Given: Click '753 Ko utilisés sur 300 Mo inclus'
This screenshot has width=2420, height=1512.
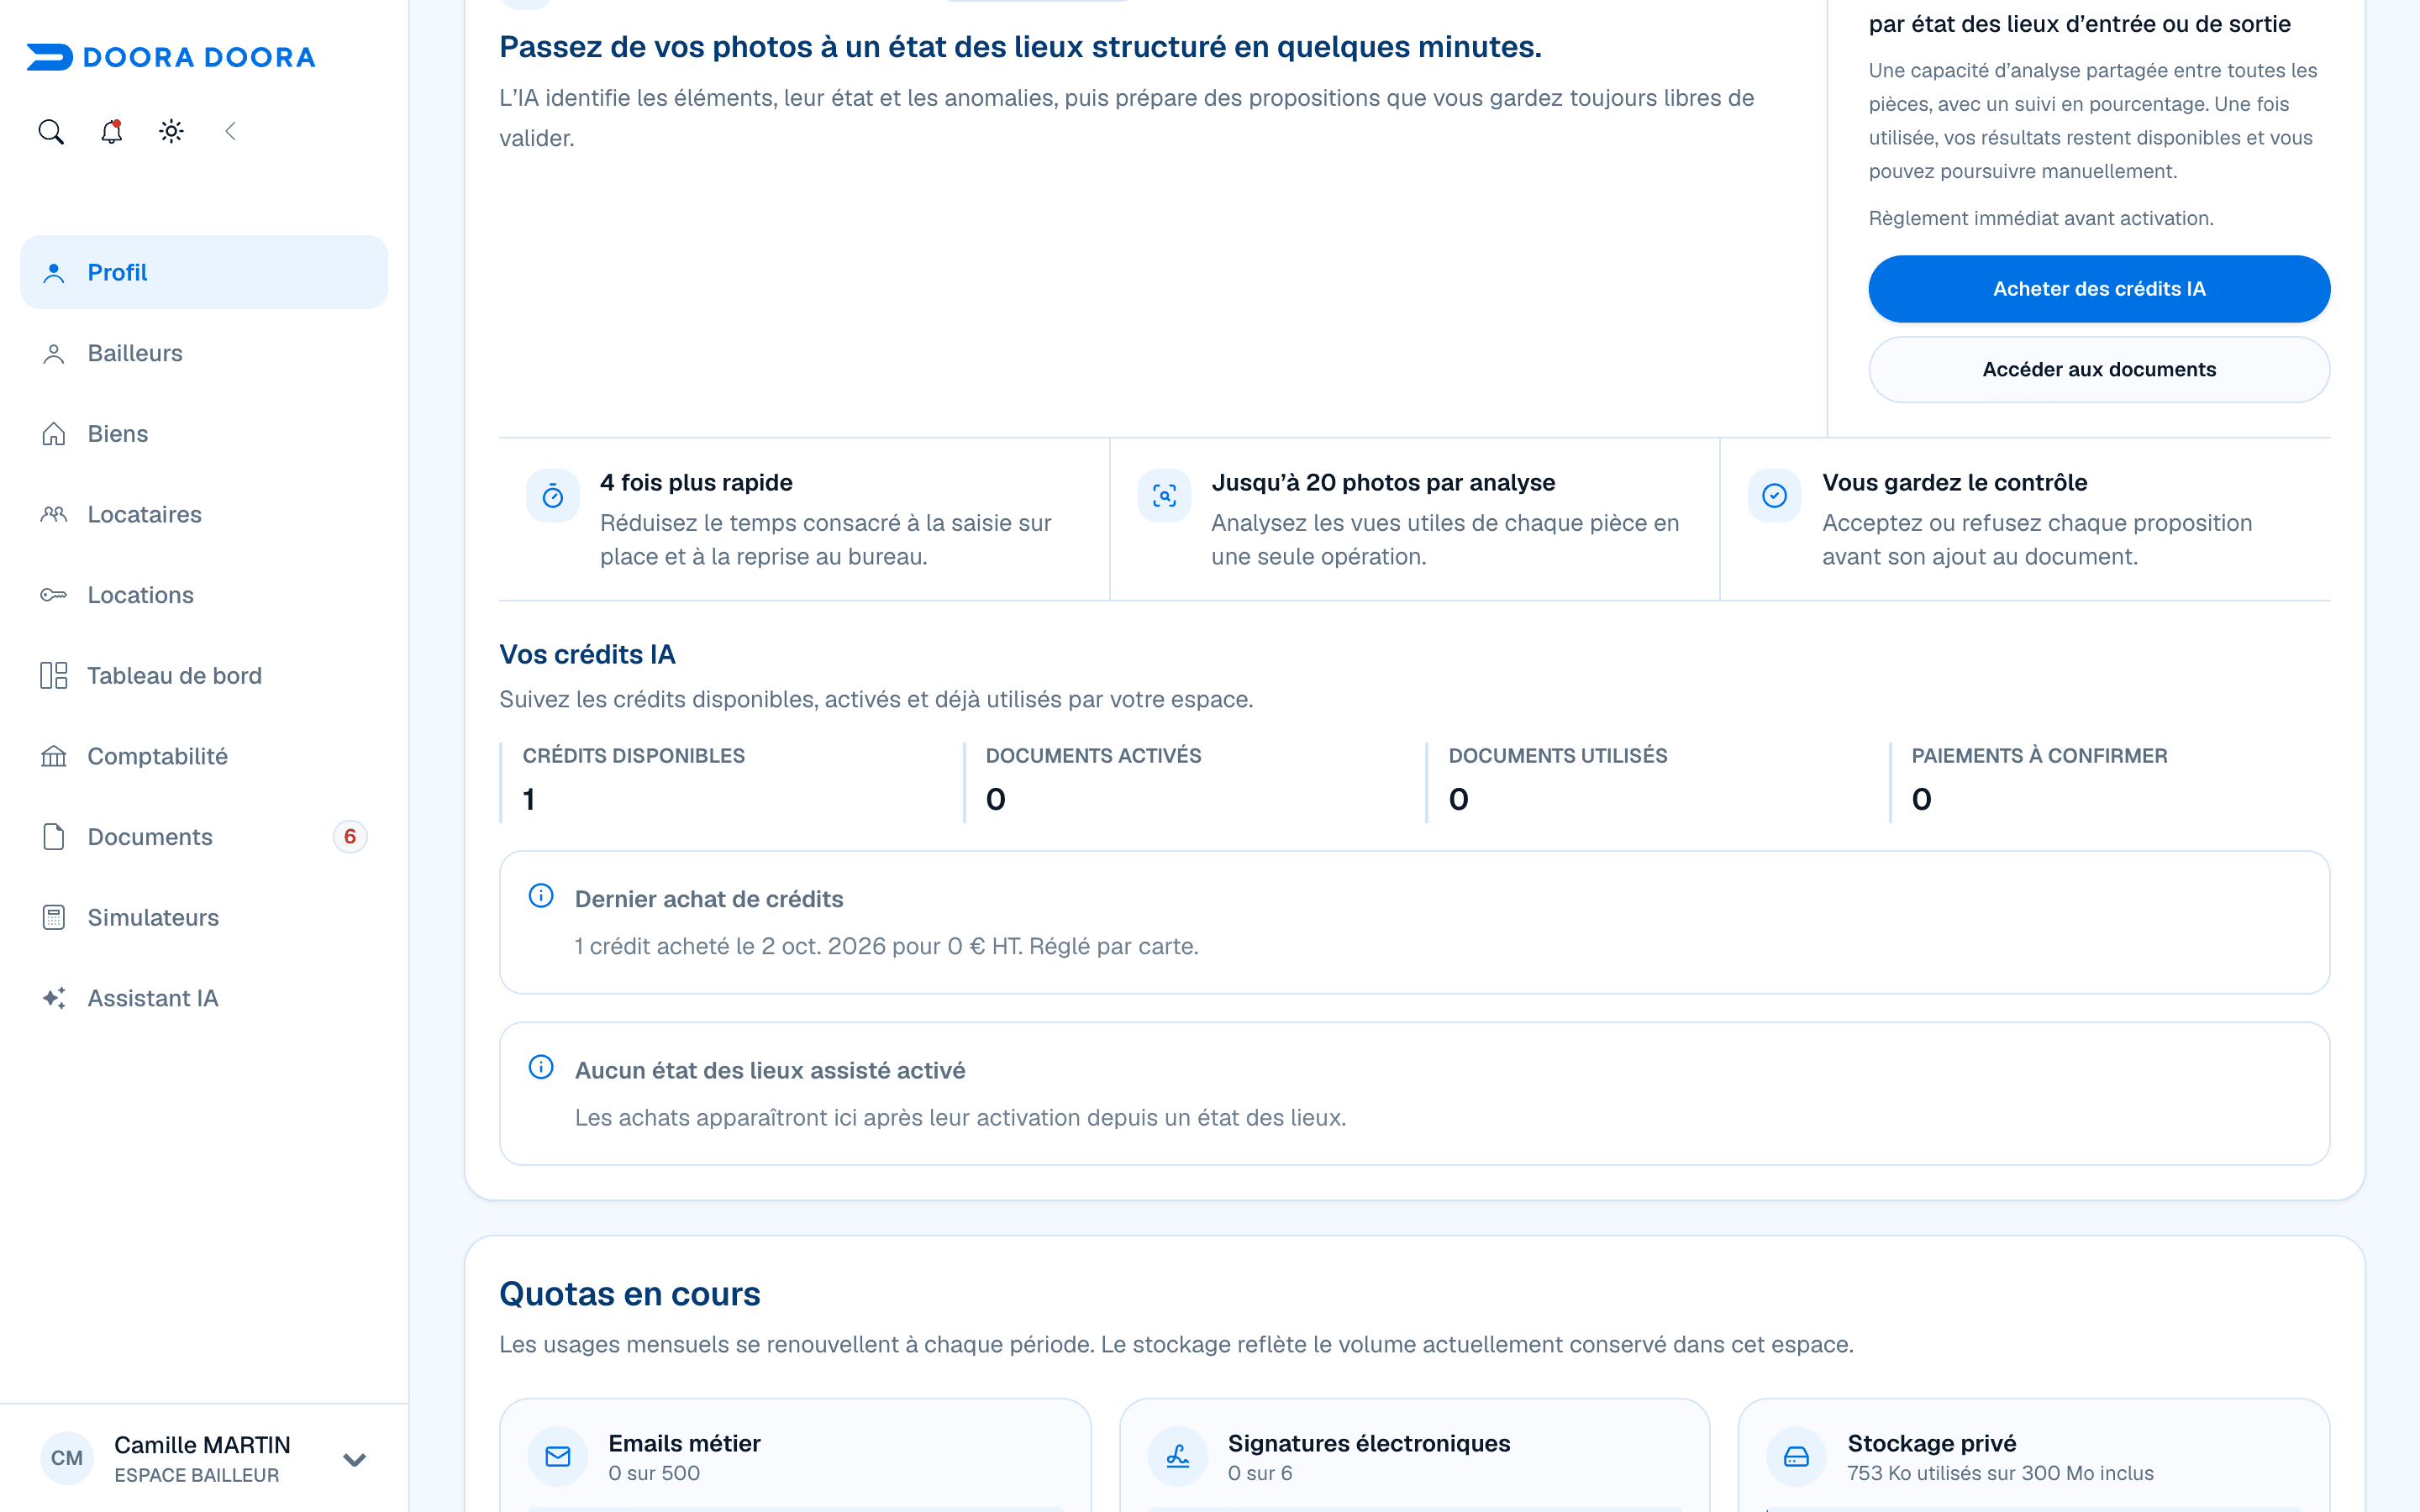Looking at the screenshot, I should (2000, 1473).
